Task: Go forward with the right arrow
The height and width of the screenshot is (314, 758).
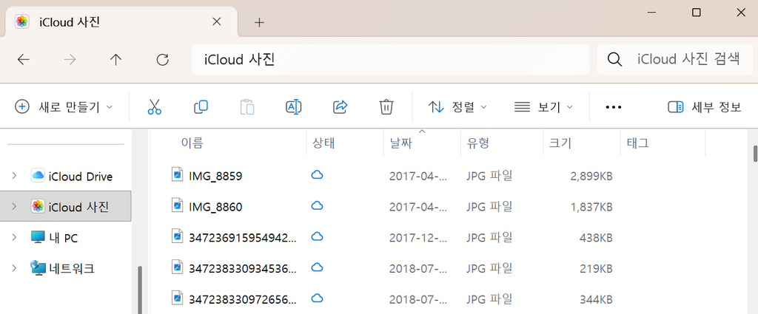Action: (x=70, y=60)
